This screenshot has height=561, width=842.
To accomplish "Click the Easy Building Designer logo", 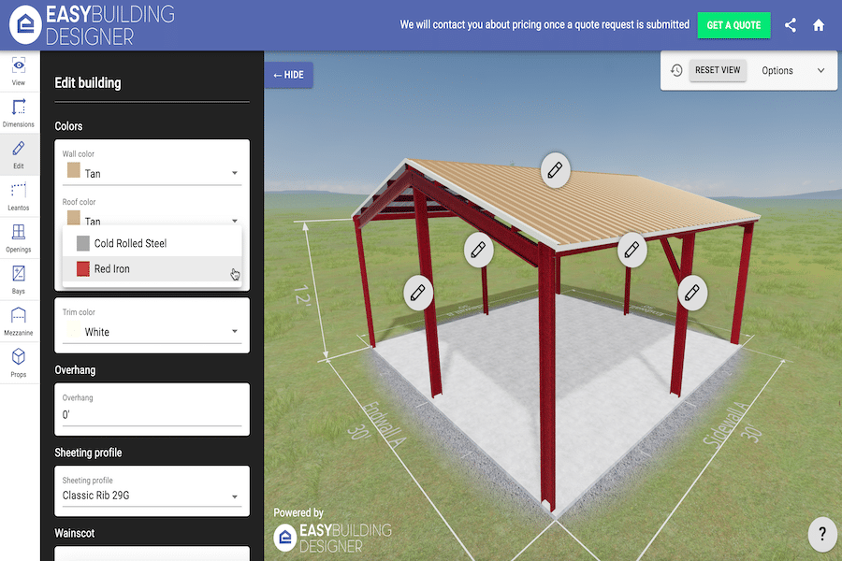I will pyautogui.click(x=92, y=25).
